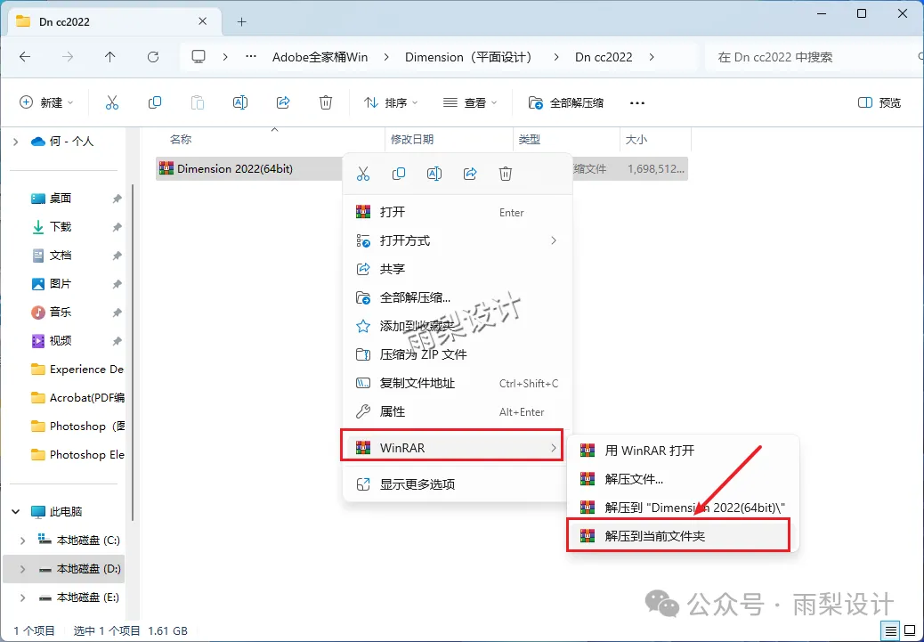The height and width of the screenshot is (642, 924).
Task: Select 解压文件... in WinRAR submenu
Action: (x=683, y=479)
